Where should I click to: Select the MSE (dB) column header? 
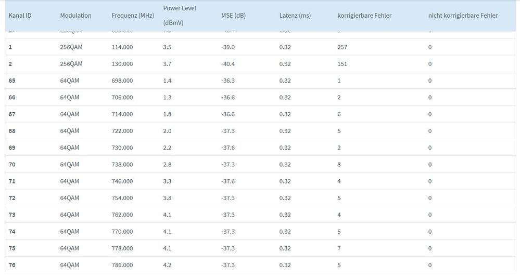point(233,16)
